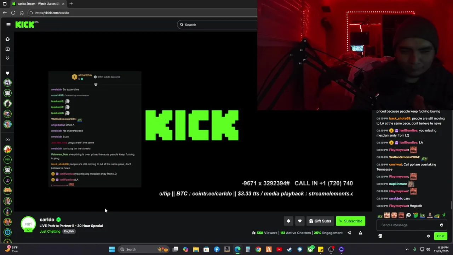Open chat shop storefront icon

pos(380,236)
